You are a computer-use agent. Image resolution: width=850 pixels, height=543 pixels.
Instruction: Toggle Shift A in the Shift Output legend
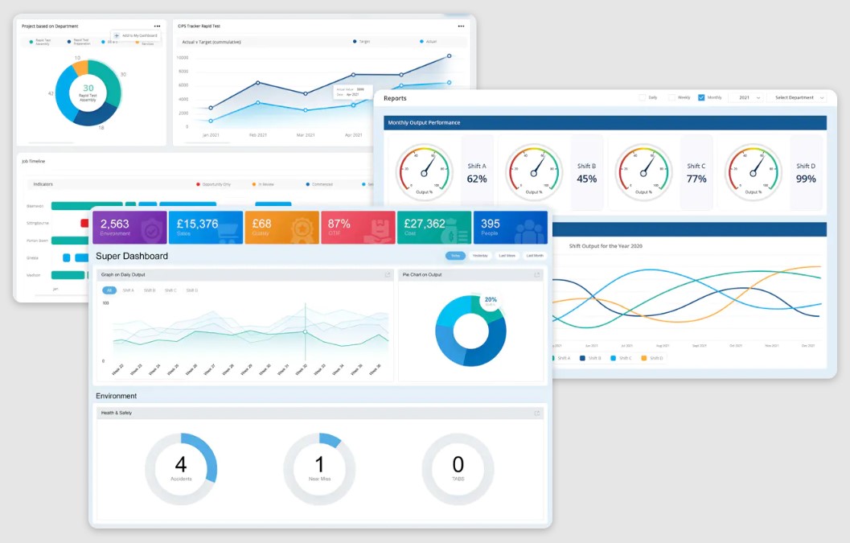click(x=561, y=358)
